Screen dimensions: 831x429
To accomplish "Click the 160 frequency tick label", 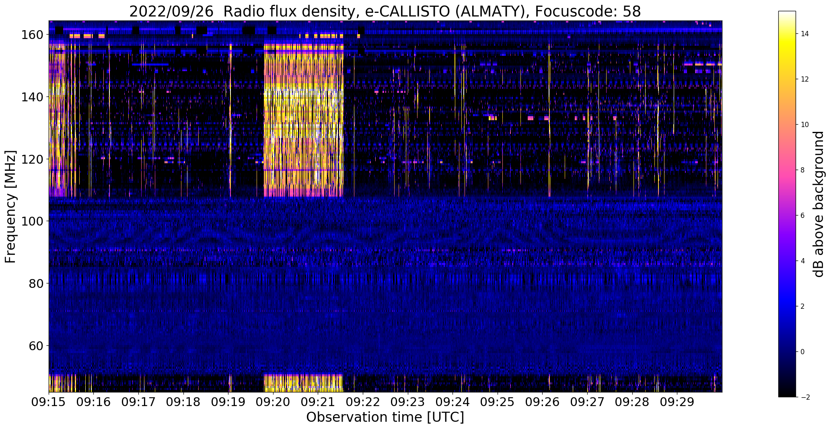I will 33,35.
